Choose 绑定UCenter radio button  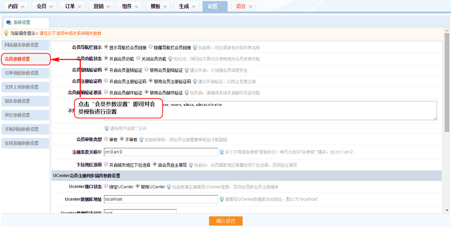[x=106, y=187]
